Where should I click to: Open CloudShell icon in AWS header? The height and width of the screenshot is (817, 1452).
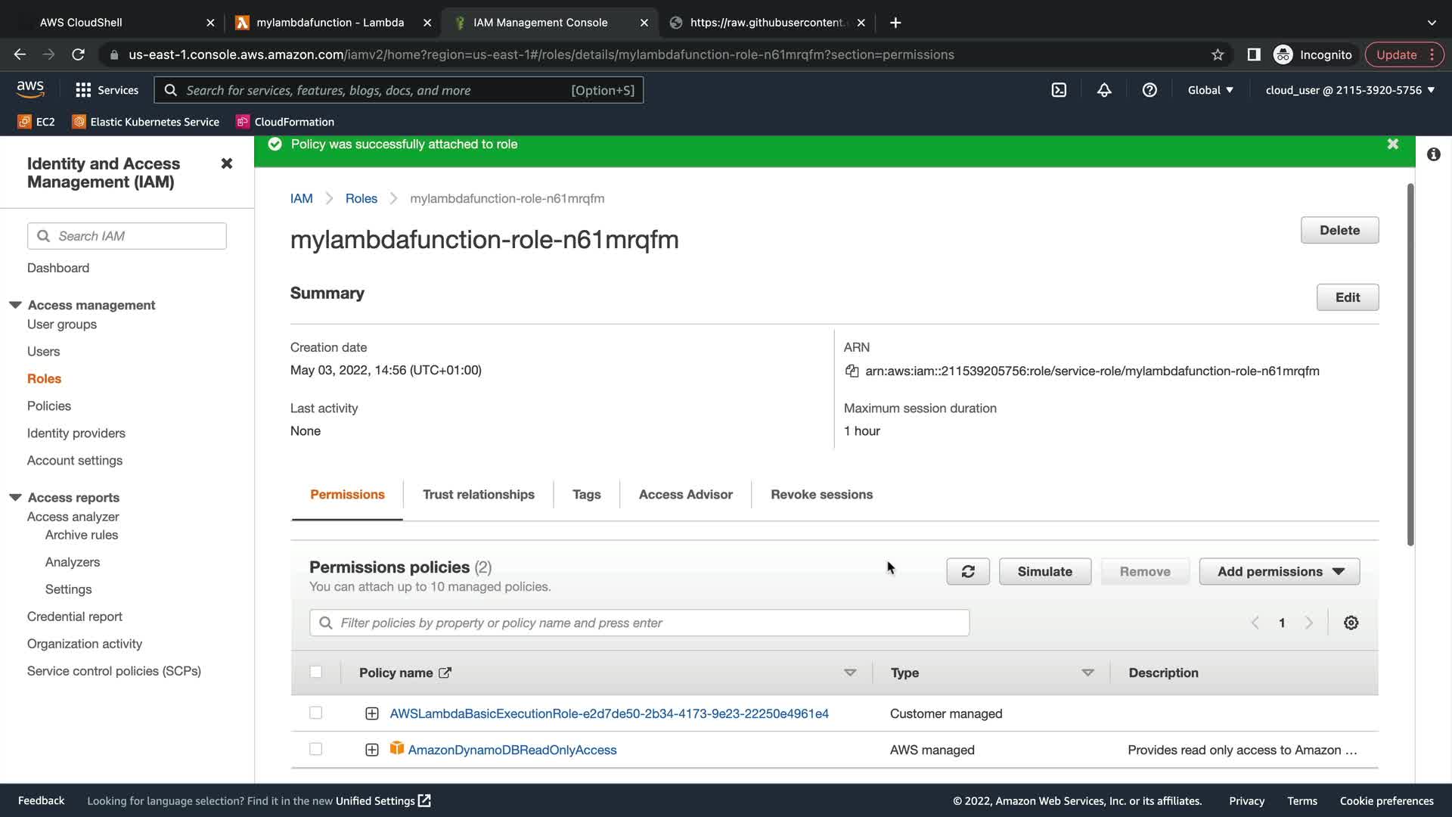pyautogui.click(x=1059, y=90)
